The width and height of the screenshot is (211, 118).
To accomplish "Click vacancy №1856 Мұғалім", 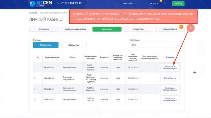I will pyautogui.click(x=90, y=99).
